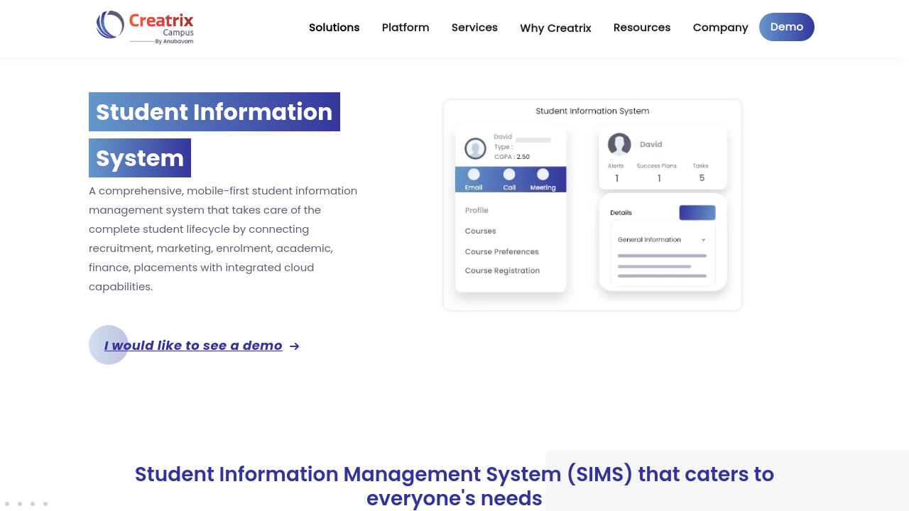The image size is (909, 511).
Task: Expand the Services navigation item
Action: pos(474,28)
